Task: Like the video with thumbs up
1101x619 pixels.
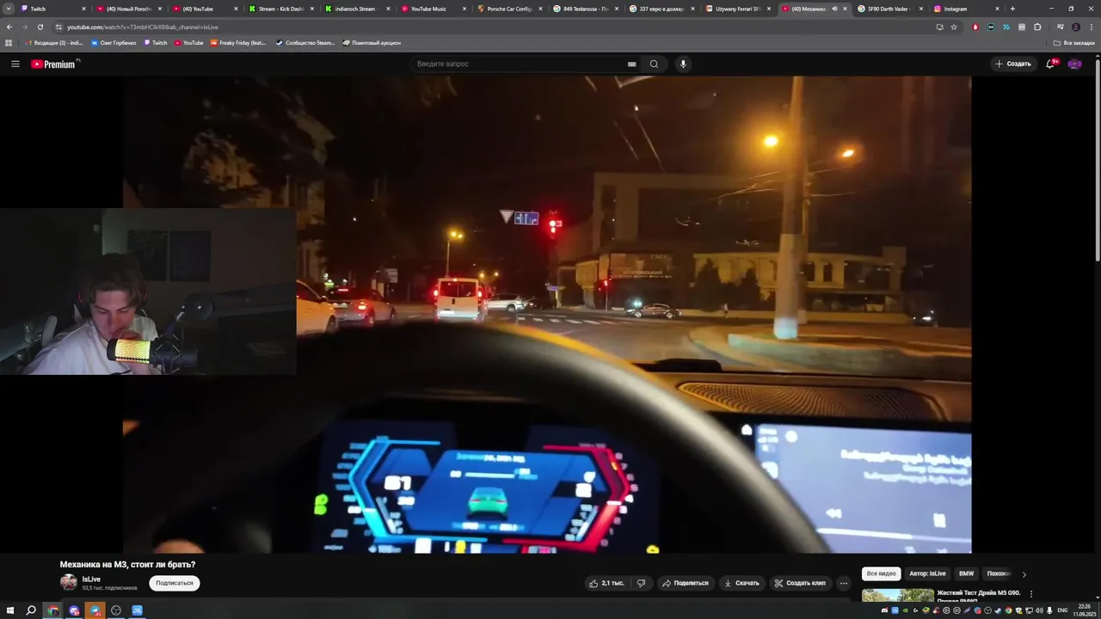Action: pyautogui.click(x=606, y=583)
